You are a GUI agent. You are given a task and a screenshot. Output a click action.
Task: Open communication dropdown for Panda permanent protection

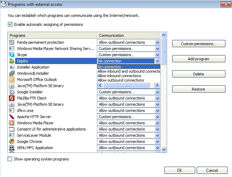157,42
